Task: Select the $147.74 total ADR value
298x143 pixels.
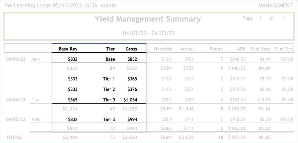Action: tap(237, 138)
